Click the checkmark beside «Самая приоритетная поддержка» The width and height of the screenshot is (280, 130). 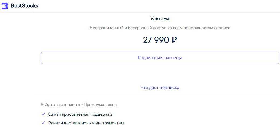click(x=43, y=114)
